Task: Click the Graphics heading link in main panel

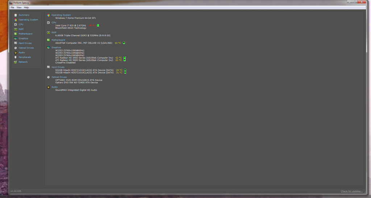Action: point(56,47)
